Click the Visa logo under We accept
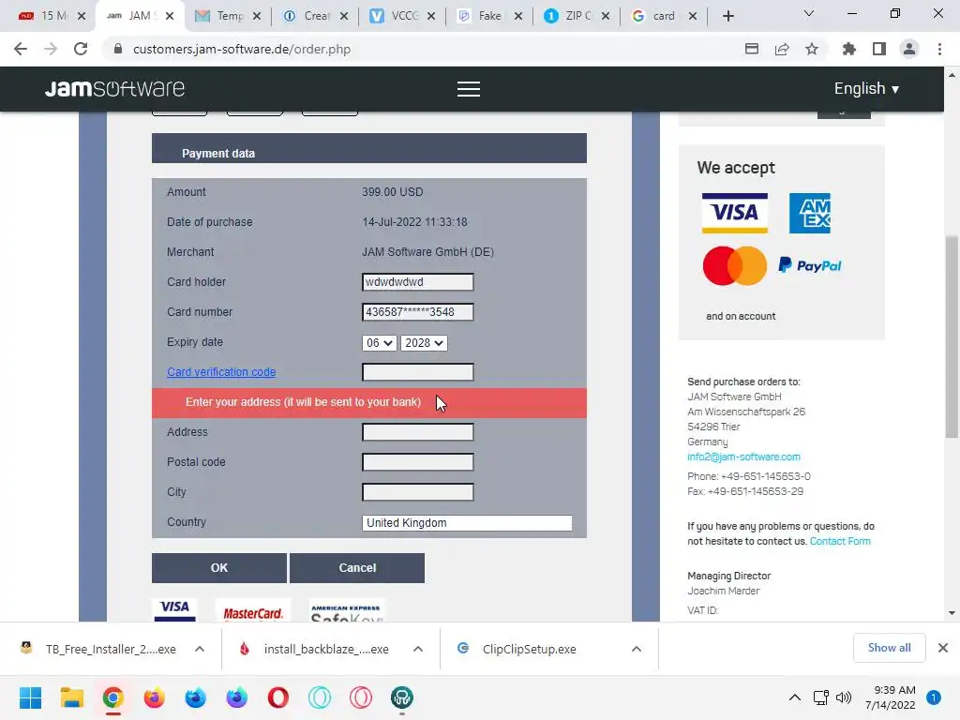This screenshot has height=720, width=960. pyautogui.click(x=735, y=213)
